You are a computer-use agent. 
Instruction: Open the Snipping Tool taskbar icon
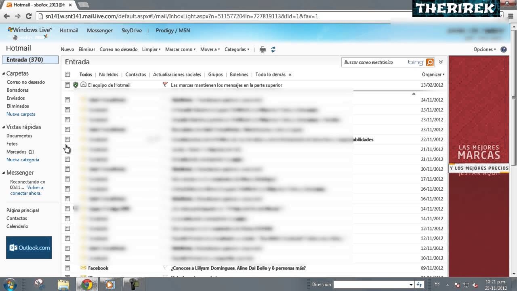tap(40, 285)
